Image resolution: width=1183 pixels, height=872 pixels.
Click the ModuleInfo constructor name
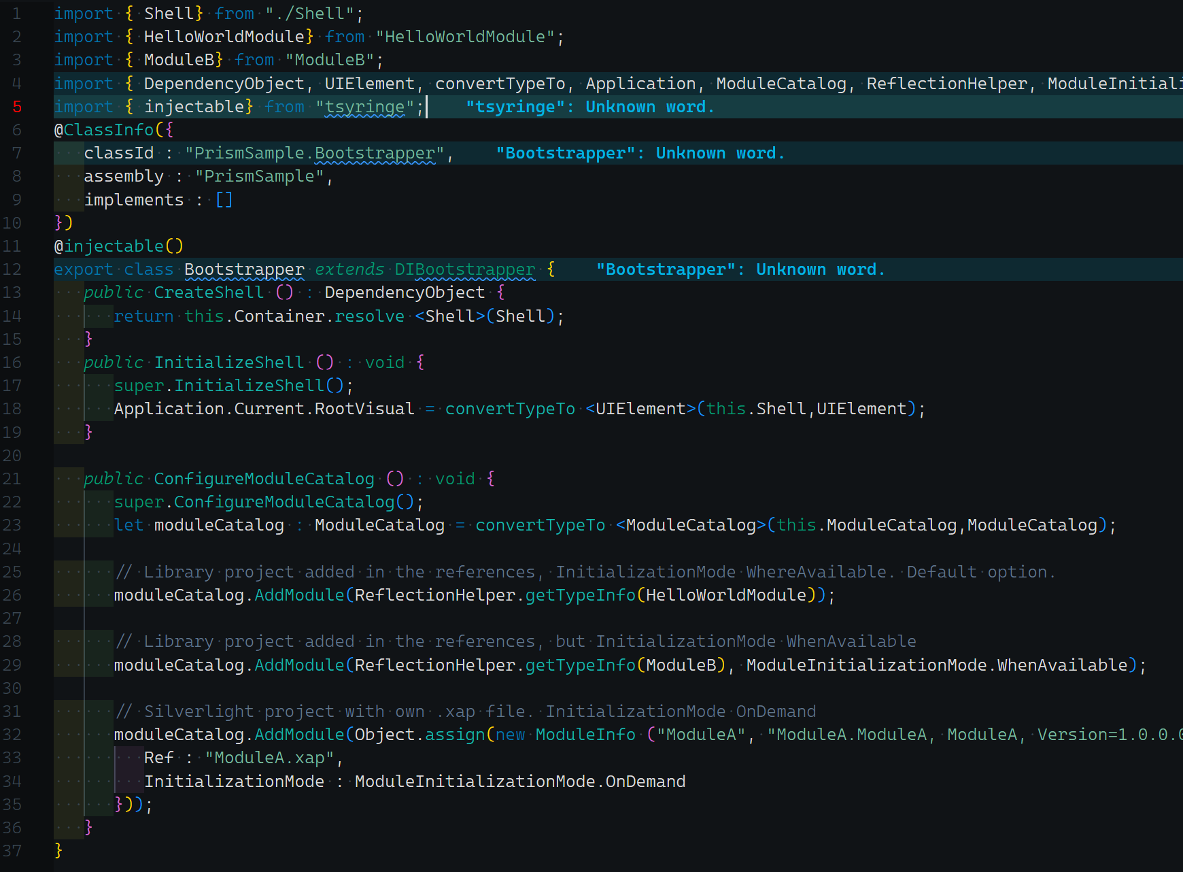point(585,735)
